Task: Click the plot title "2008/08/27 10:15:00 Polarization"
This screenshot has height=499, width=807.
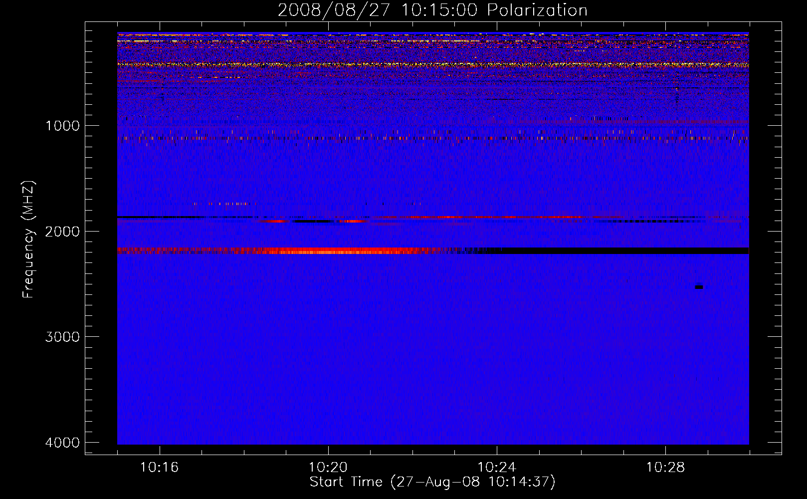Action: [432, 10]
